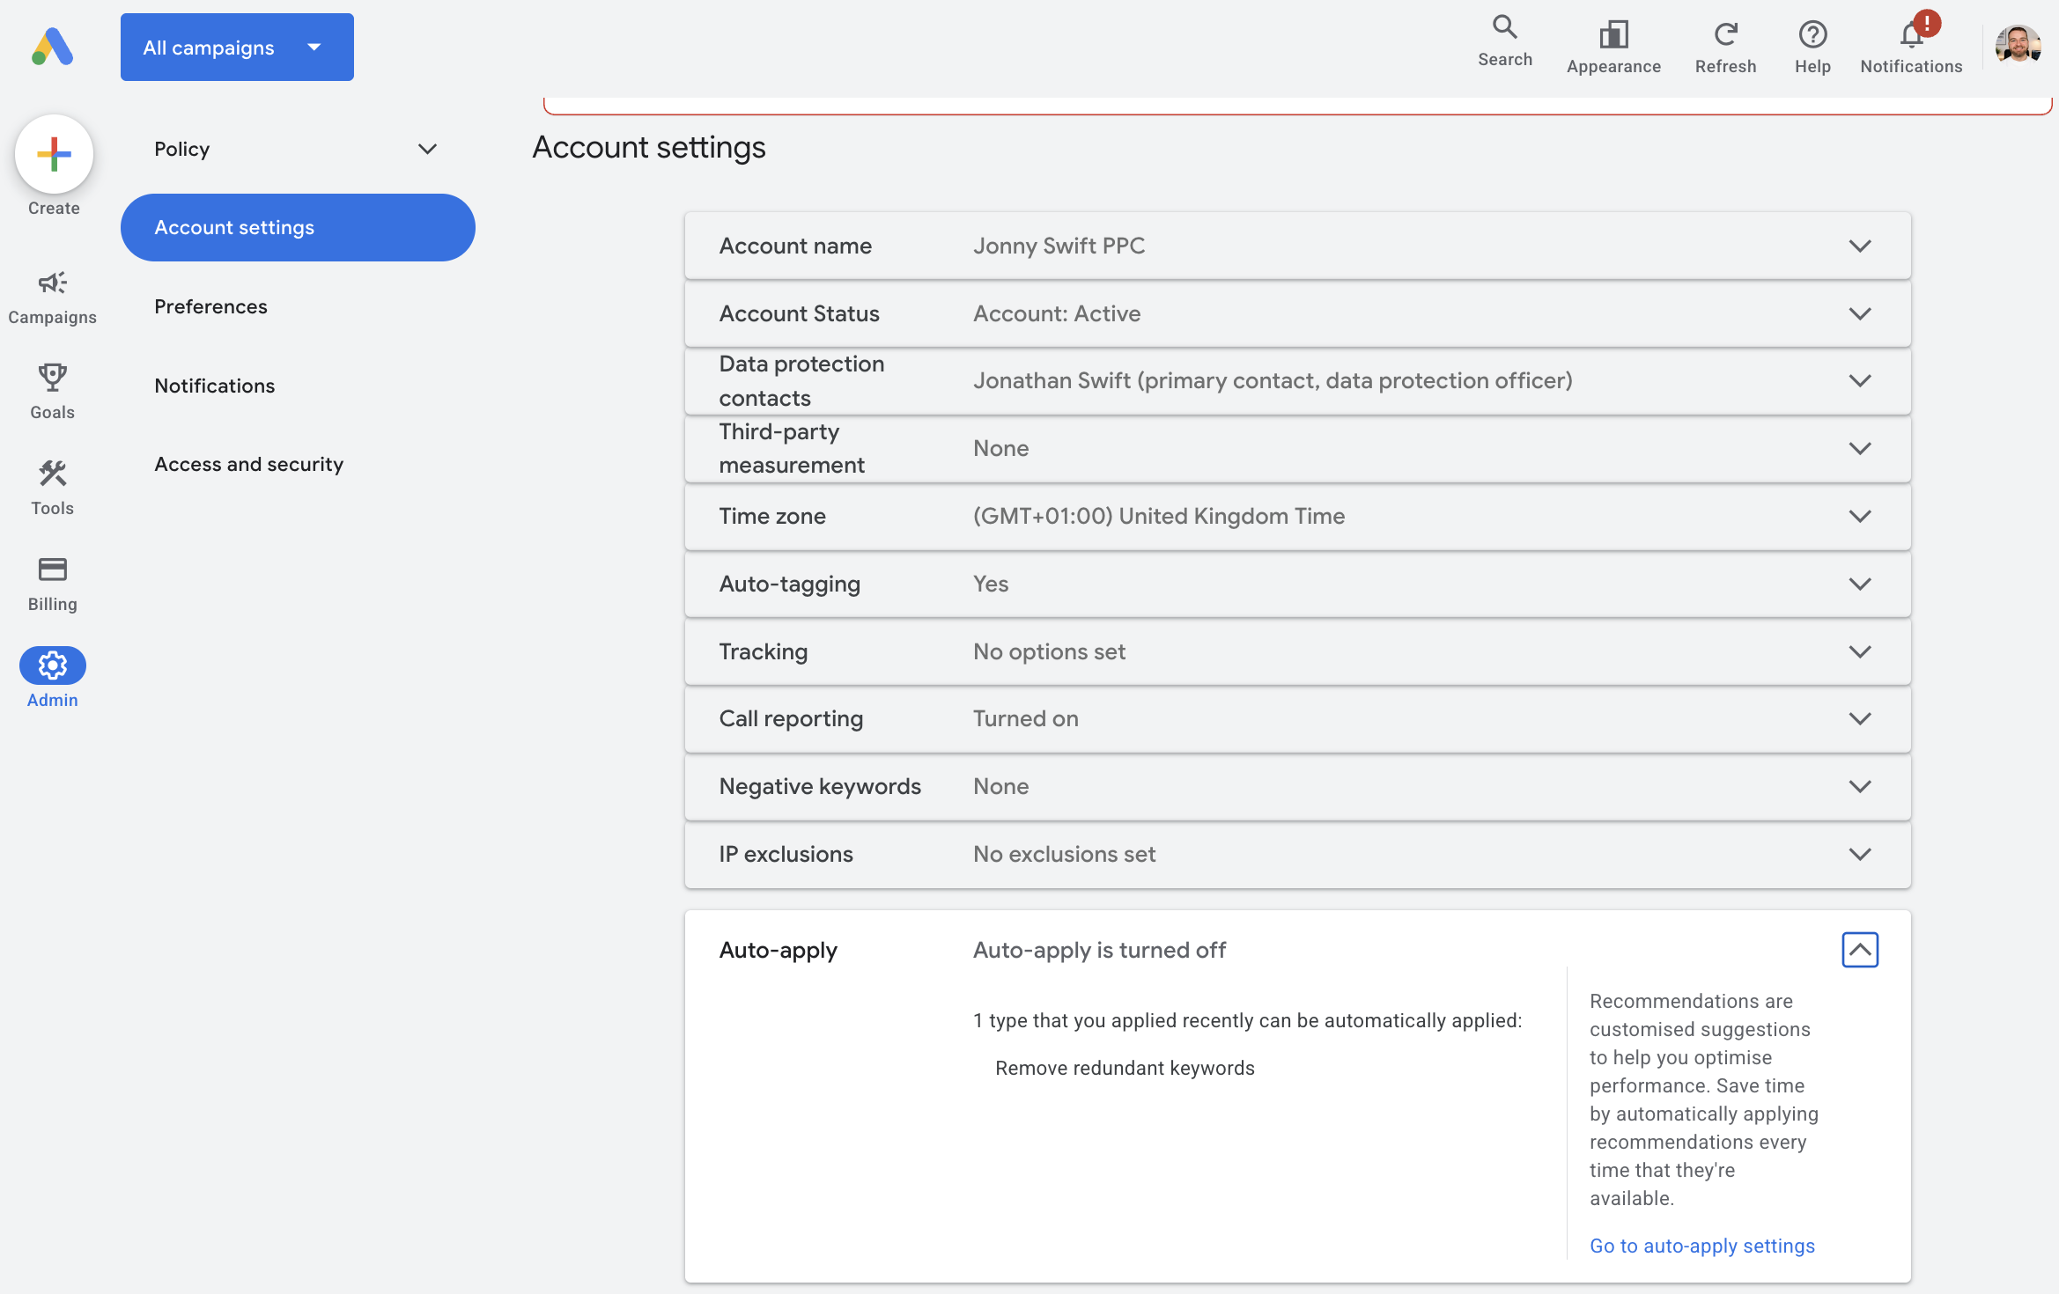
Task: Open Notifications bell icon
Action: [x=1911, y=34]
